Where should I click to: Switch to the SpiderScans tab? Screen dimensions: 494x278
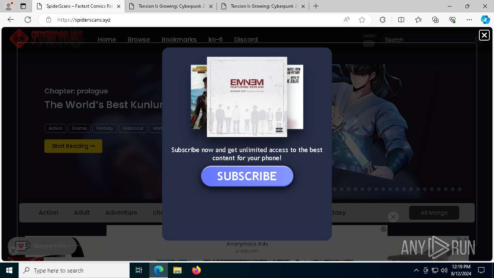point(79,6)
